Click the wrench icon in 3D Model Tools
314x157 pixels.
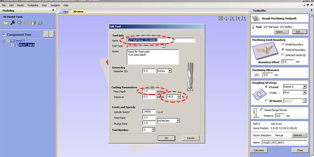click(x=12, y=23)
